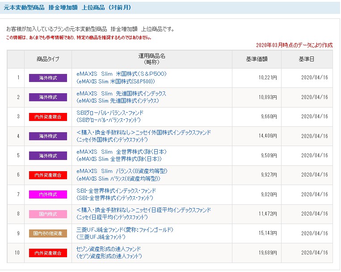The height and width of the screenshot is (272, 341).
Task: Open the eMAXIS Slim バランス(8資産均等型) link
Action: [122, 175]
